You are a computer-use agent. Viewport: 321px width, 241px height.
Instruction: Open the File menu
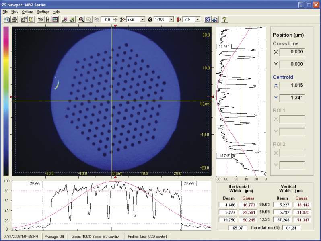tap(5, 12)
